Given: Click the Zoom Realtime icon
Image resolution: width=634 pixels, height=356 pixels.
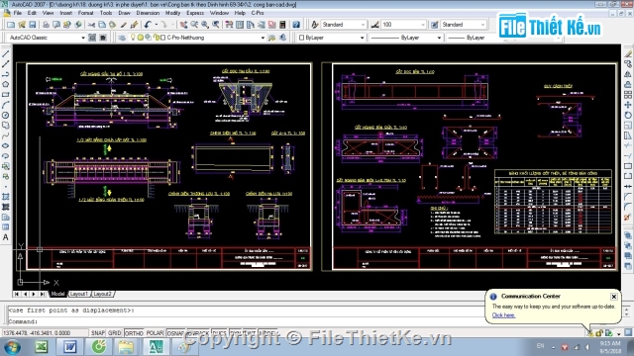Looking at the screenshot, I should pyautogui.click(x=194, y=25).
